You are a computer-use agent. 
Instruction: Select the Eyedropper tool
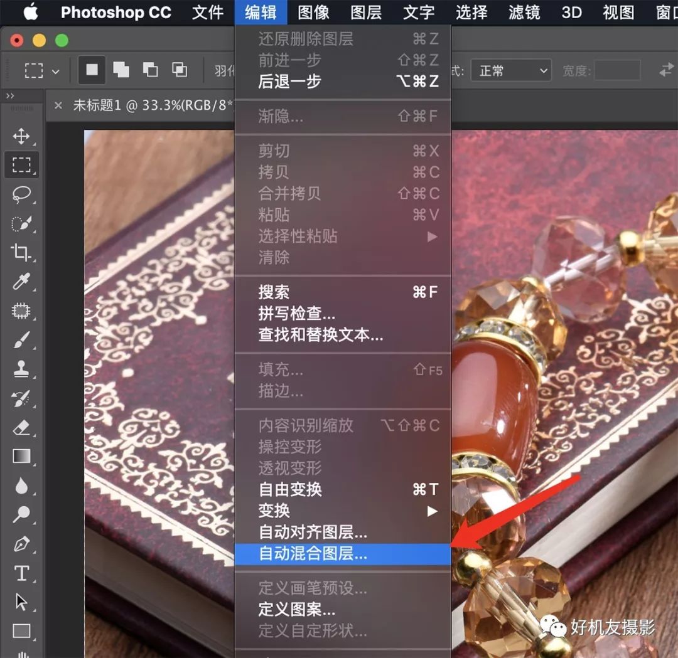point(21,281)
